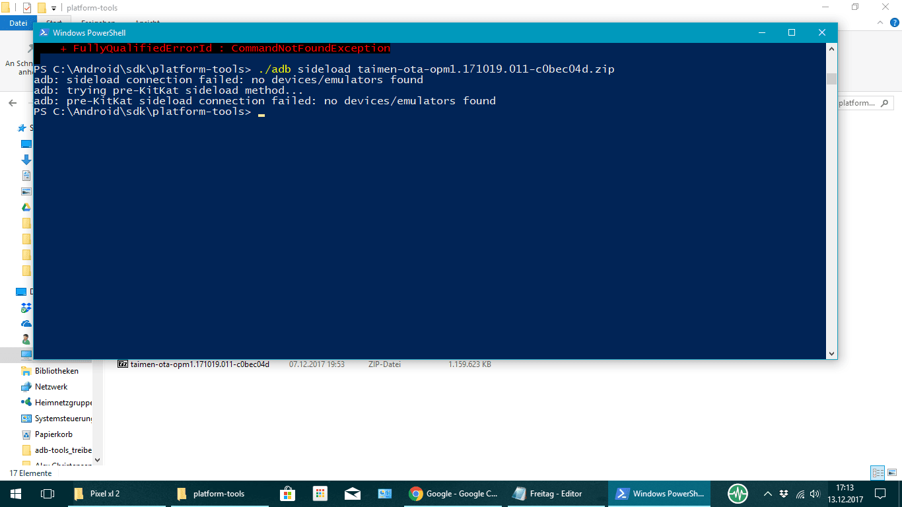This screenshot has width=902, height=507.
Task: Open Bibliotheken in the navigation pane
Action: 57,371
